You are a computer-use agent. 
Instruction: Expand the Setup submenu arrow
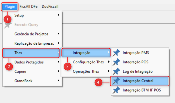(58, 15)
